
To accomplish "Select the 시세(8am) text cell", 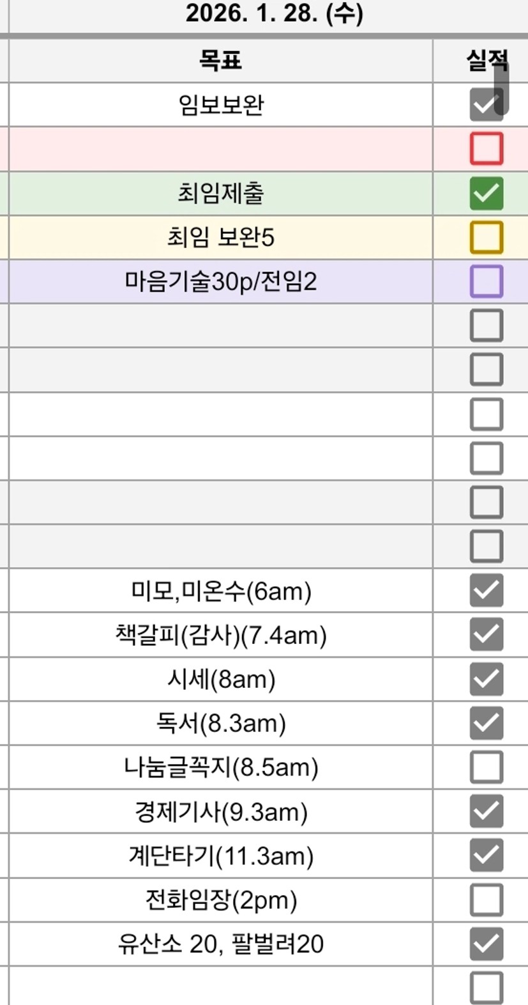I will coord(220,679).
